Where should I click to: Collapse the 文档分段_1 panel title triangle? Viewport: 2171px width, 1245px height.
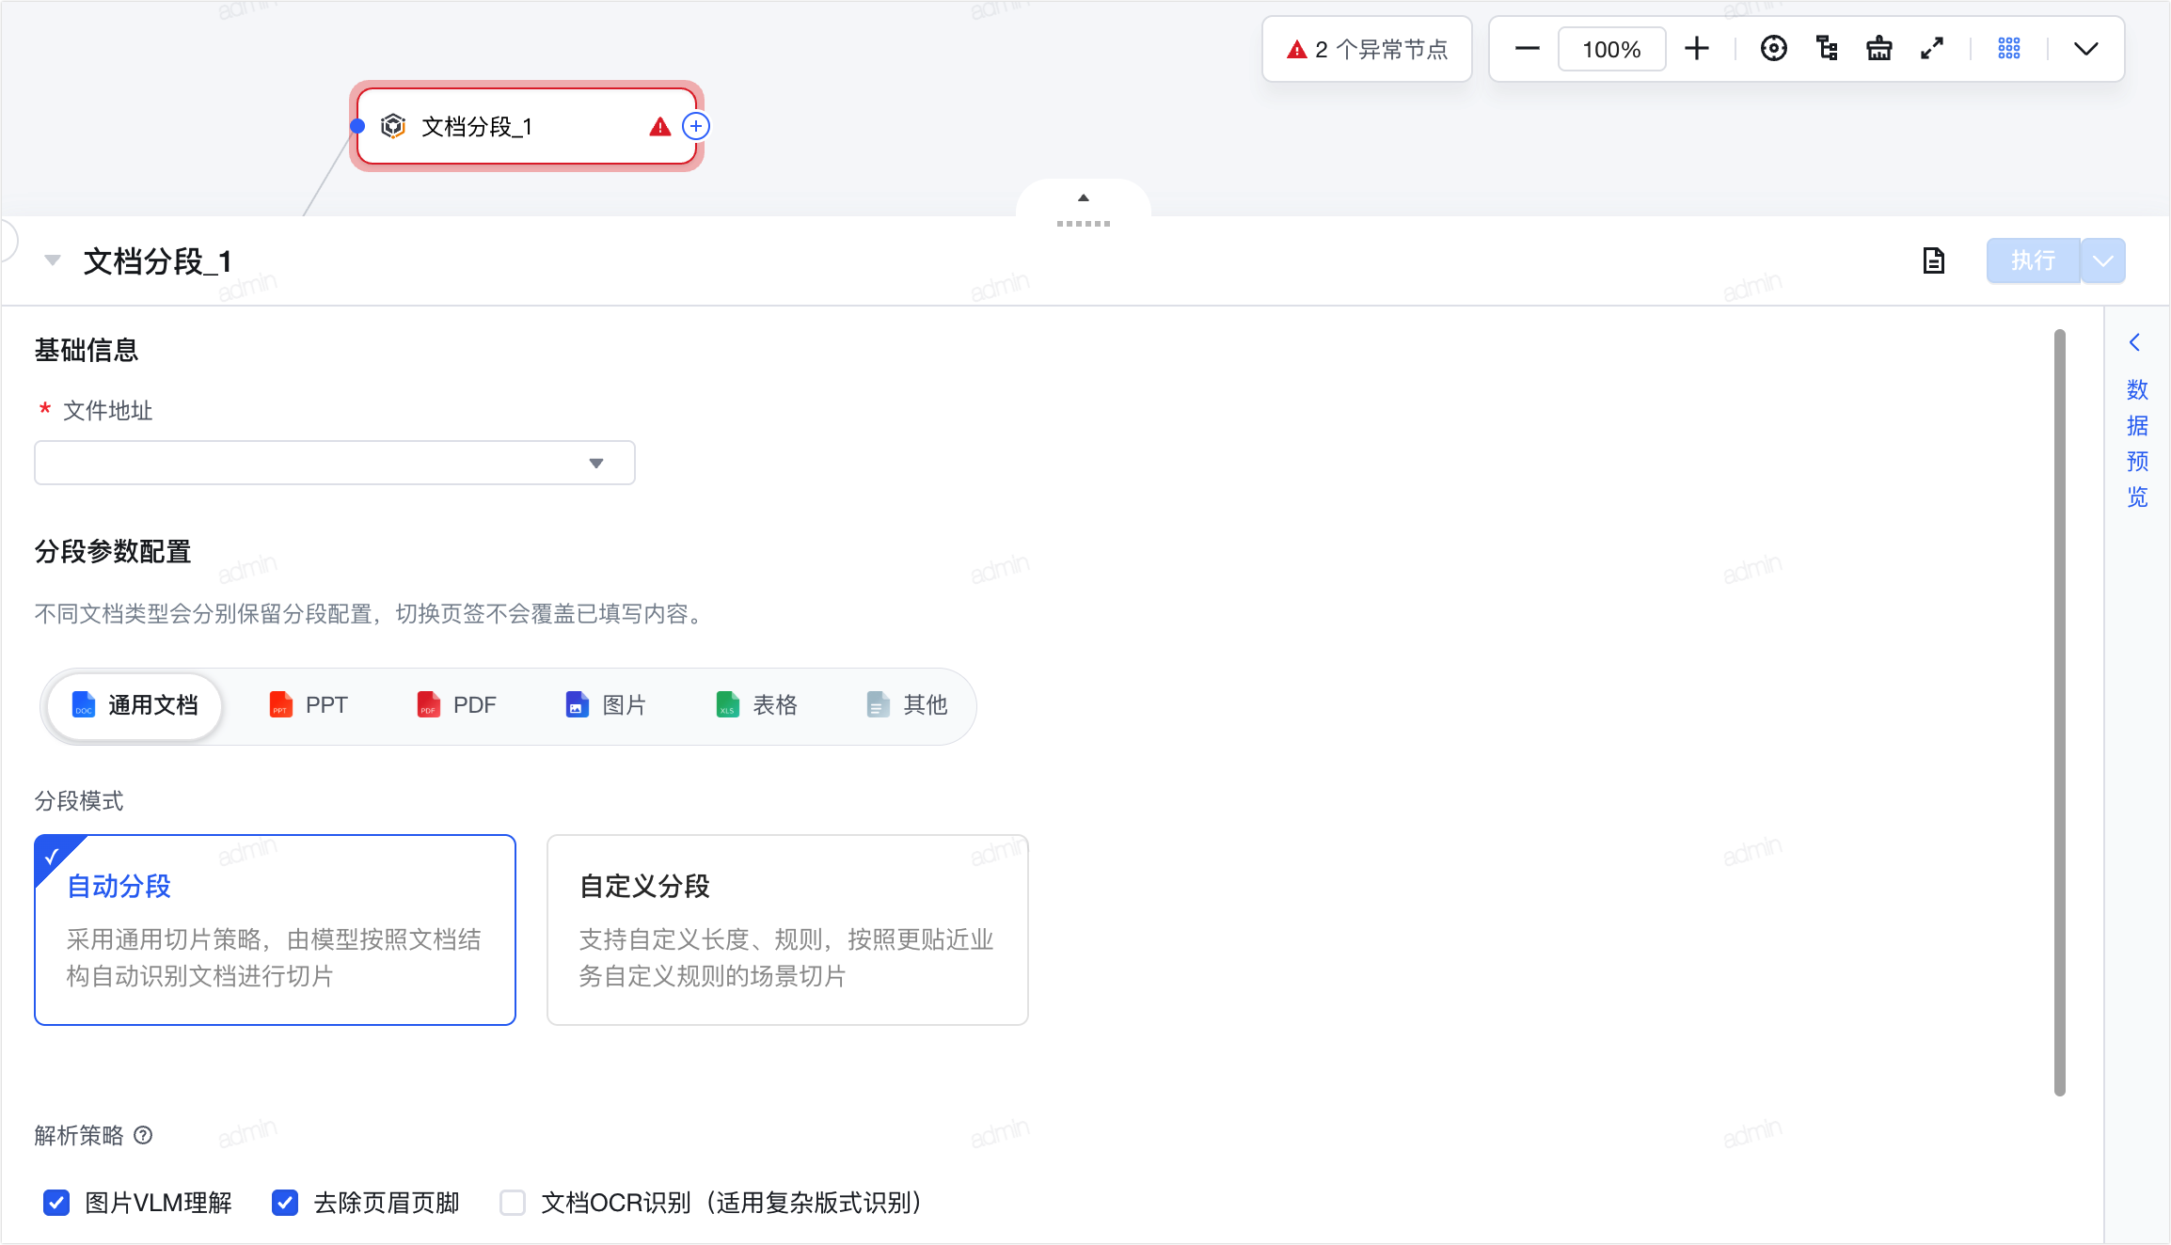53,260
